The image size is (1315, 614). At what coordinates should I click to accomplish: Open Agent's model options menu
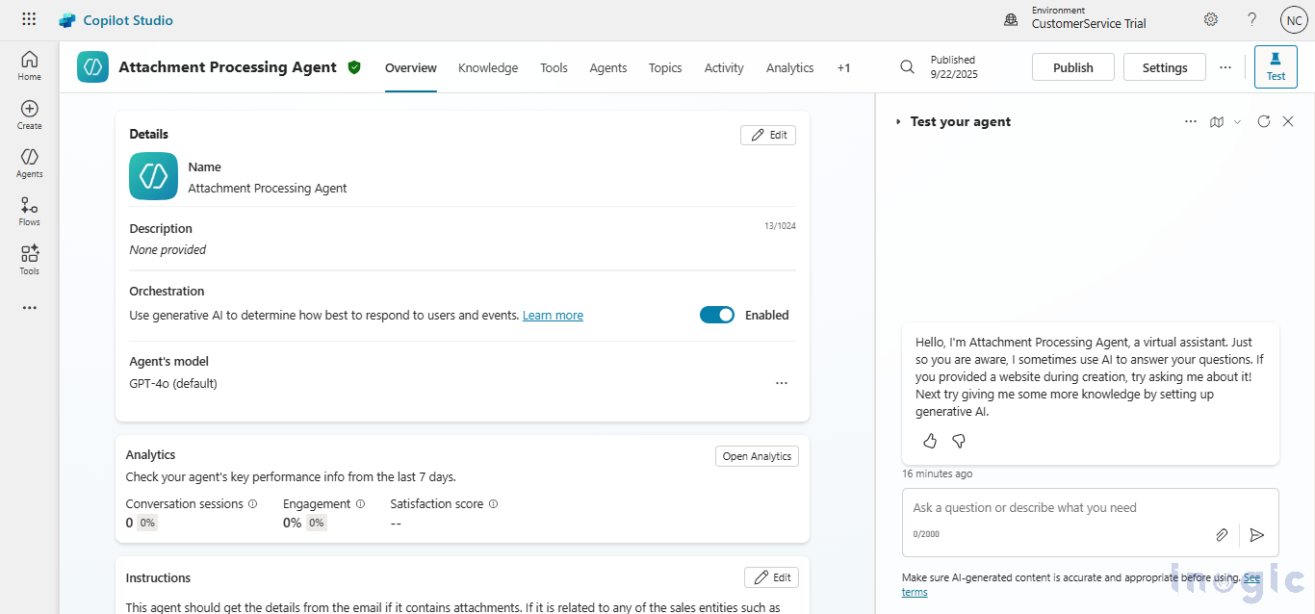[782, 383]
